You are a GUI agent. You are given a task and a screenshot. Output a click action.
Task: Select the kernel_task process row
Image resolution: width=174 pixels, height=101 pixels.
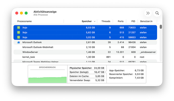tap(85, 57)
